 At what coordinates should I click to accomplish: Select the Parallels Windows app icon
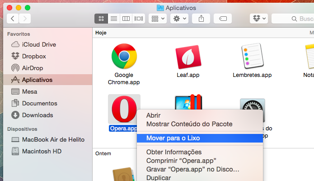[188, 102]
